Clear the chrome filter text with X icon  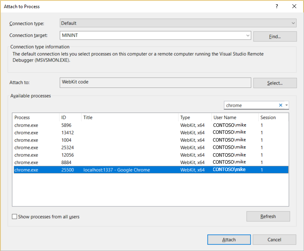tap(281, 105)
